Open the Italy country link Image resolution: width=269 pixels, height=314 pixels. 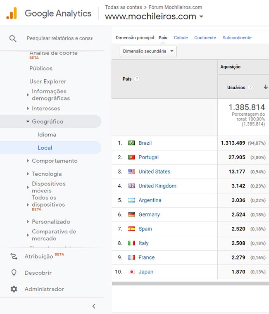tap(143, 243)
